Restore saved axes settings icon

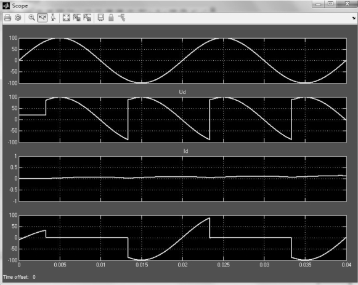pos(87,18)
